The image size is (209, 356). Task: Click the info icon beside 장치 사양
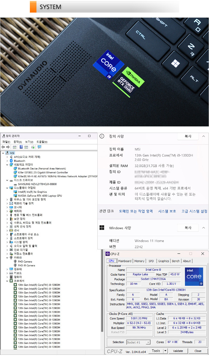pos(102,136)
